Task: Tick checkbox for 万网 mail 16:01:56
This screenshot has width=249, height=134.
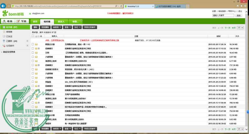Action: pyautogui.click(x=33, y=52)
